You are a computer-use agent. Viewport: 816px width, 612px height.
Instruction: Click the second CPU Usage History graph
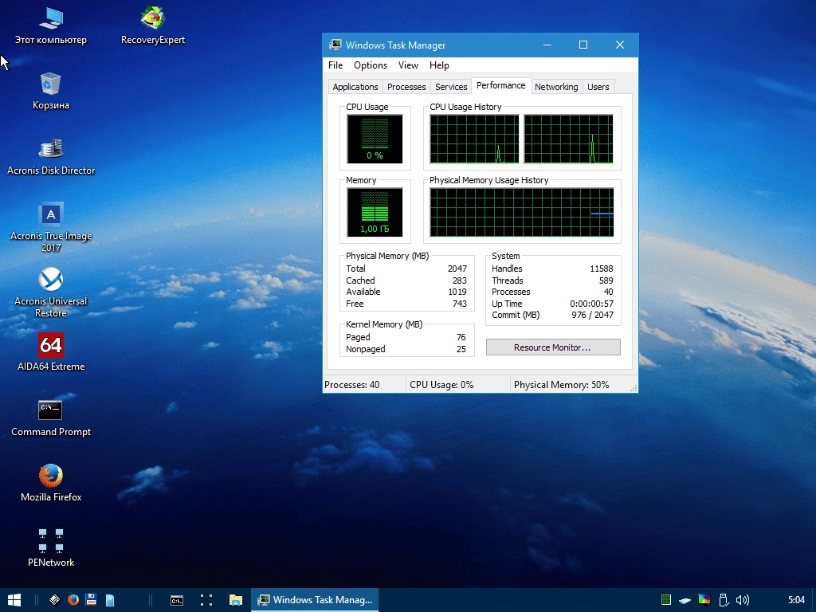568,139
